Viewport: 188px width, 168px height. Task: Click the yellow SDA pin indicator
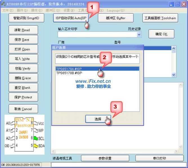click(35, 146)
